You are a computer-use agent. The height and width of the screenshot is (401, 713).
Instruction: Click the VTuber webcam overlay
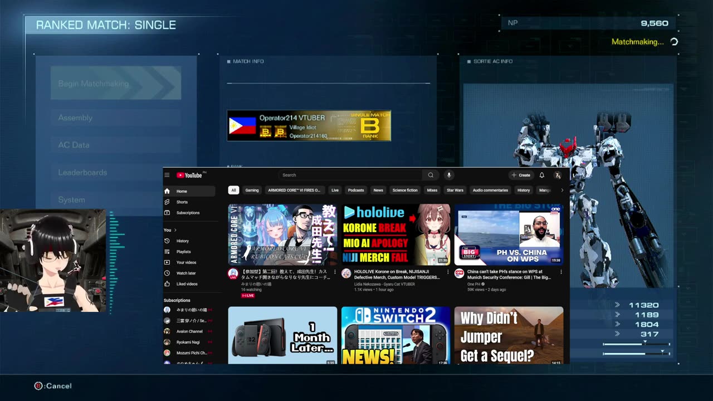pos(53,261)
